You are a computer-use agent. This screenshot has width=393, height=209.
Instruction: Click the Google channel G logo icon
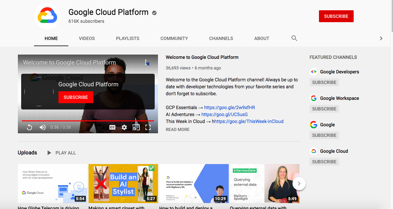[314, 125]
